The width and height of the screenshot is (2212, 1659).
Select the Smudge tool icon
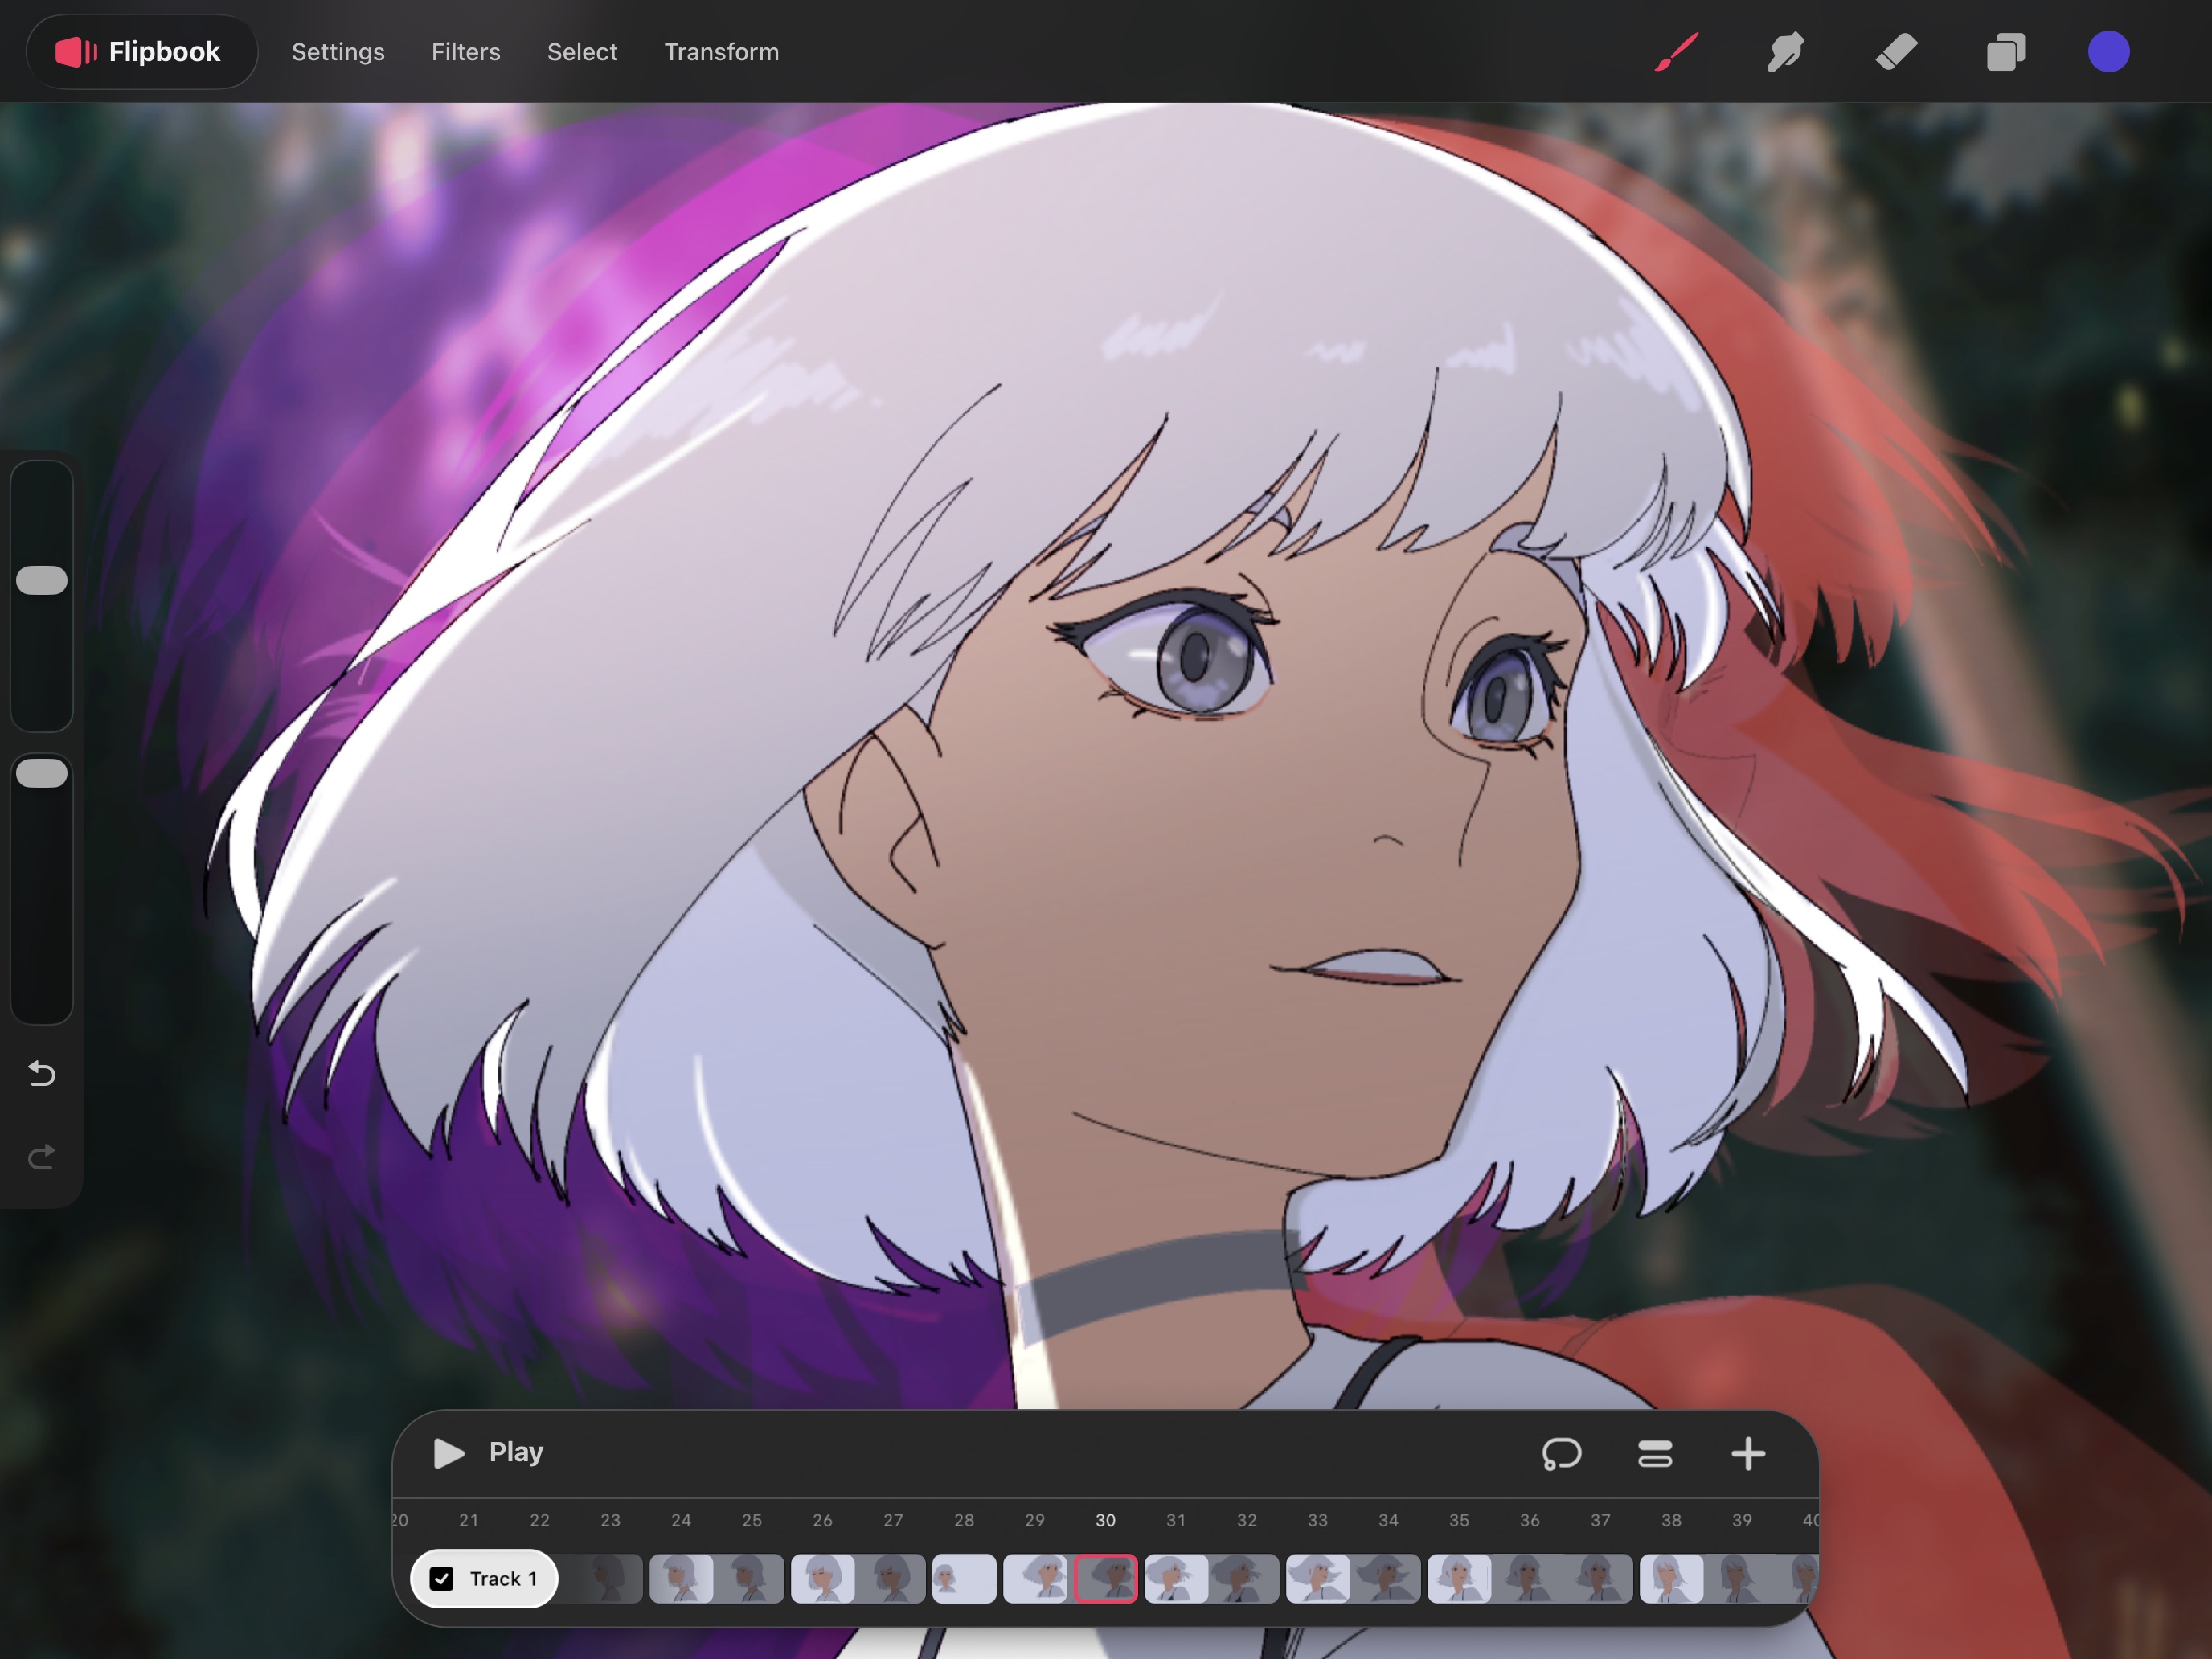pyautogui.click(x=1785, y=52)
